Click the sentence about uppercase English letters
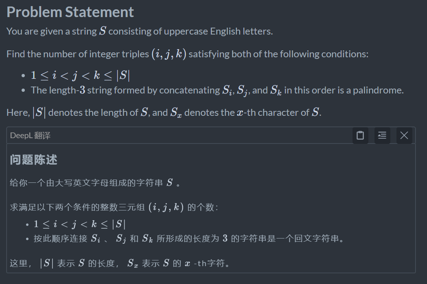Viewport: 427px width, 284px height. click(140, 31)
